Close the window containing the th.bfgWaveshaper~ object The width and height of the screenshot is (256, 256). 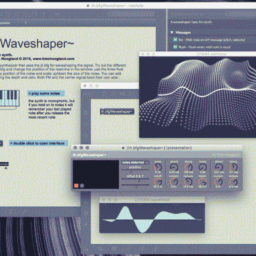(x=85, y=86)
